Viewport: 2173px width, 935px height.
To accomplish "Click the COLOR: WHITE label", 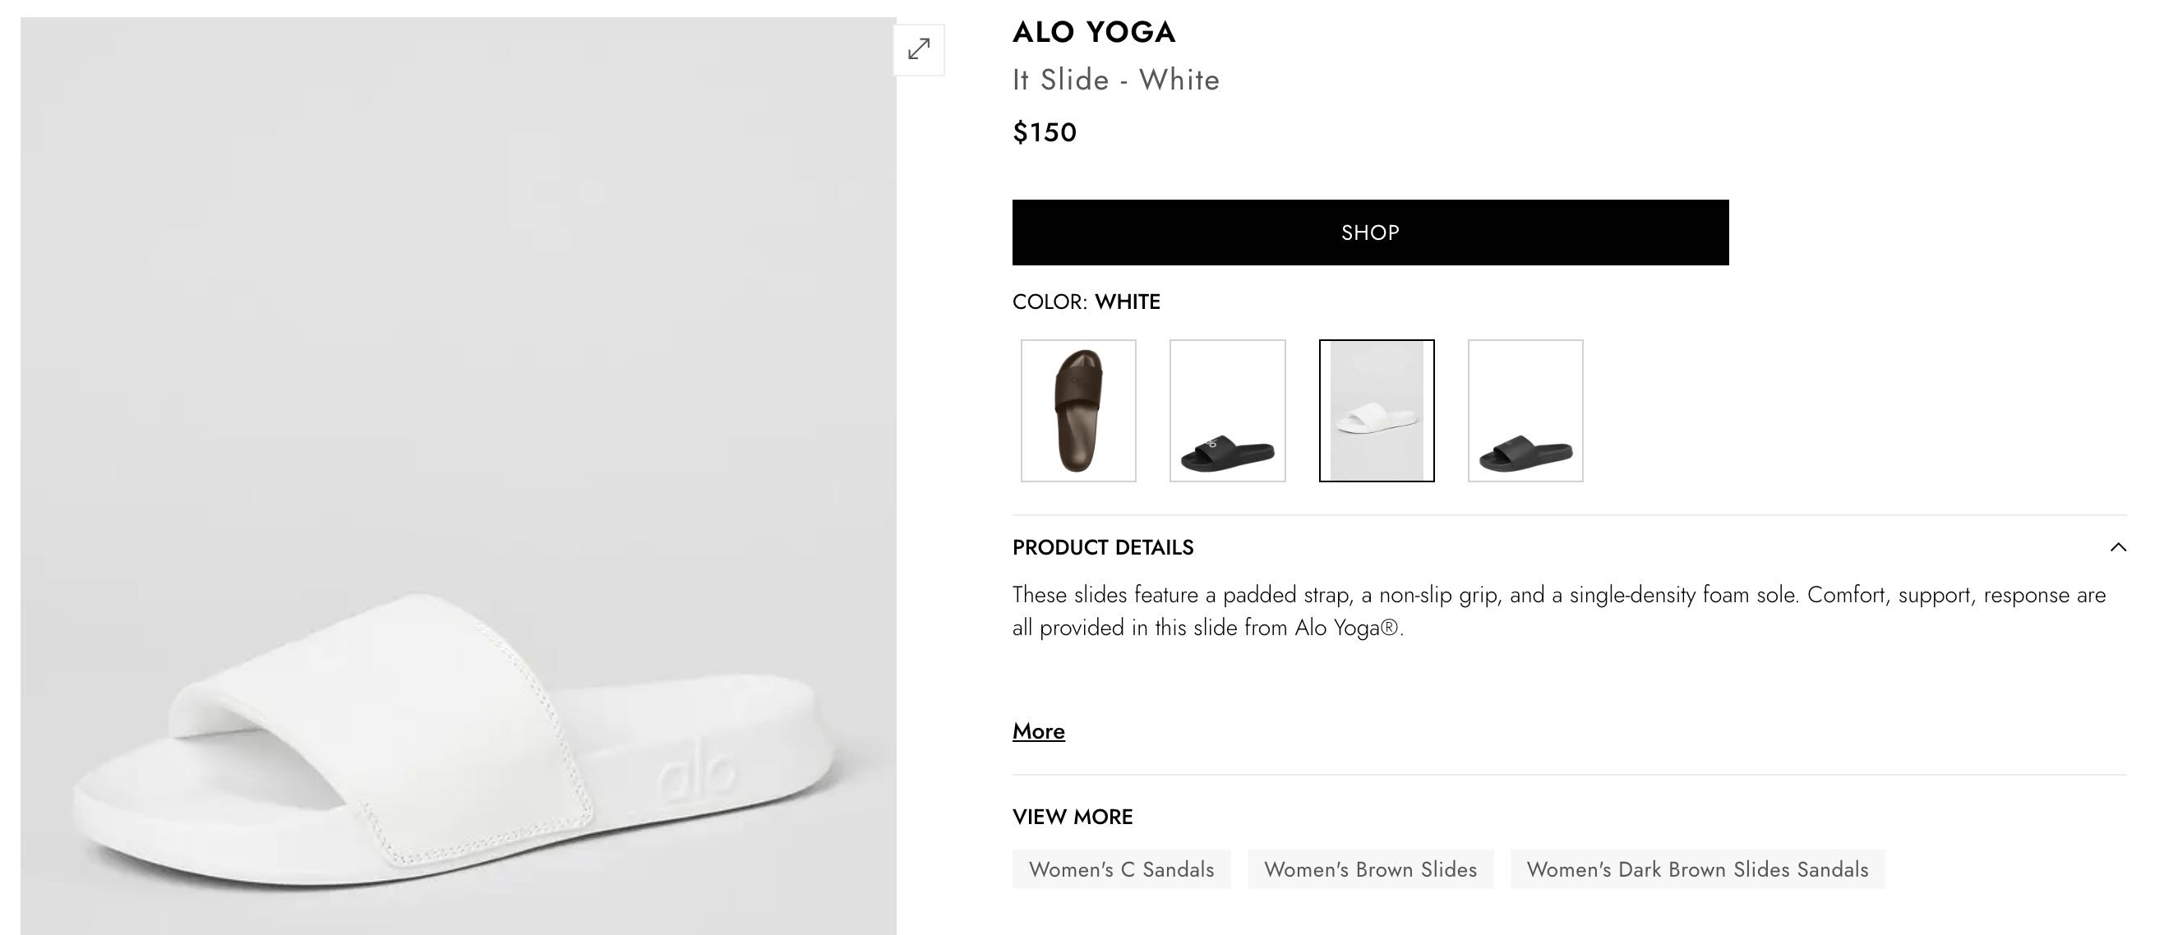I will (x=1086, y=302).
